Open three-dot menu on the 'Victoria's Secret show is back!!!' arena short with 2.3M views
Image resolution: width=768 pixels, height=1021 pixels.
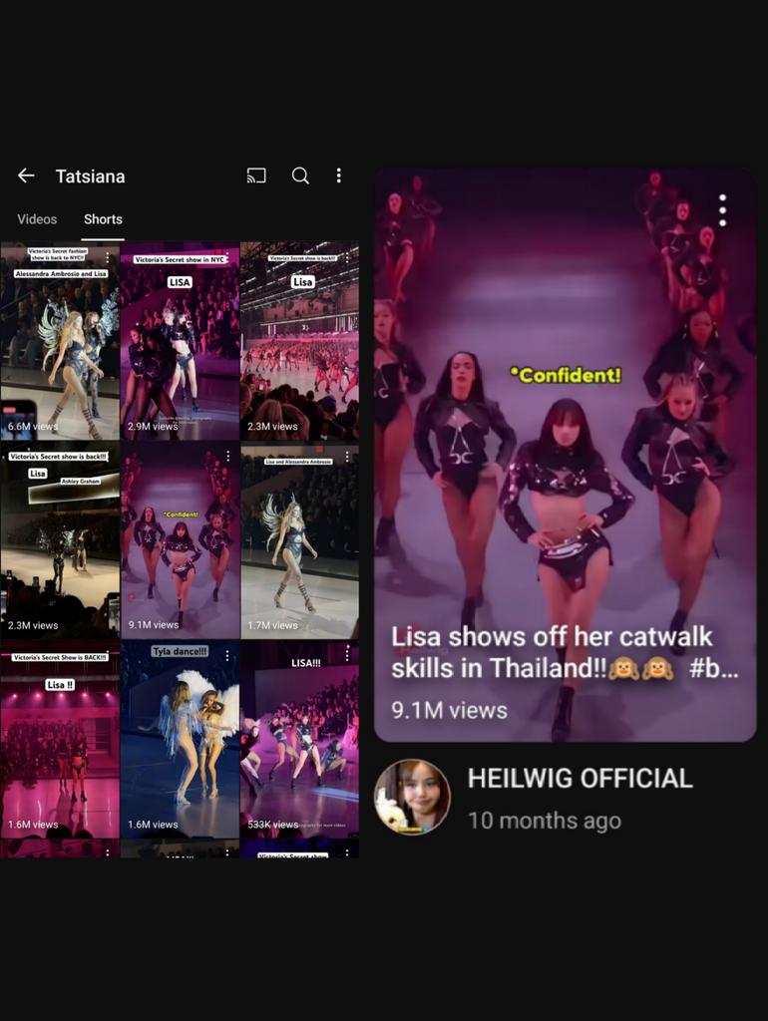(x=347, y=257)
